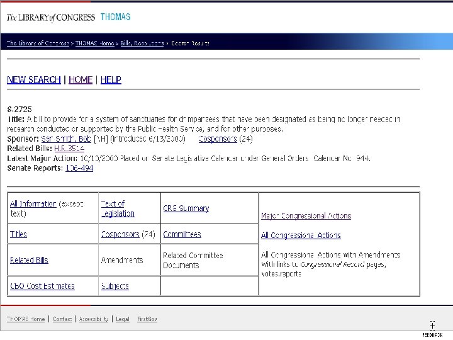This screenshot has height=340, width=453.
Task: Open Bills, Resolutions breadcrumb link
Action: [x=142, y=43]
